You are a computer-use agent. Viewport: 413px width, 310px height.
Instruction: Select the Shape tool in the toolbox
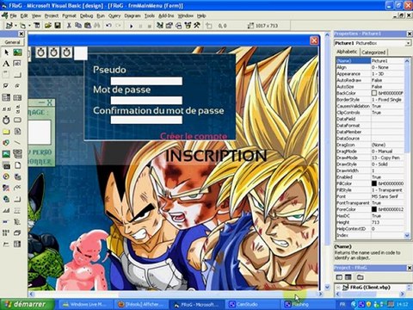point(6,143)
